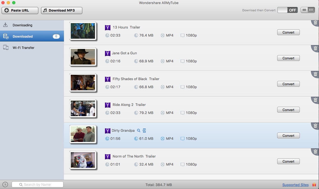Open the Downloading section
Image resolution: width=319 pixels, height=189 pixels.
click(32, 25)
